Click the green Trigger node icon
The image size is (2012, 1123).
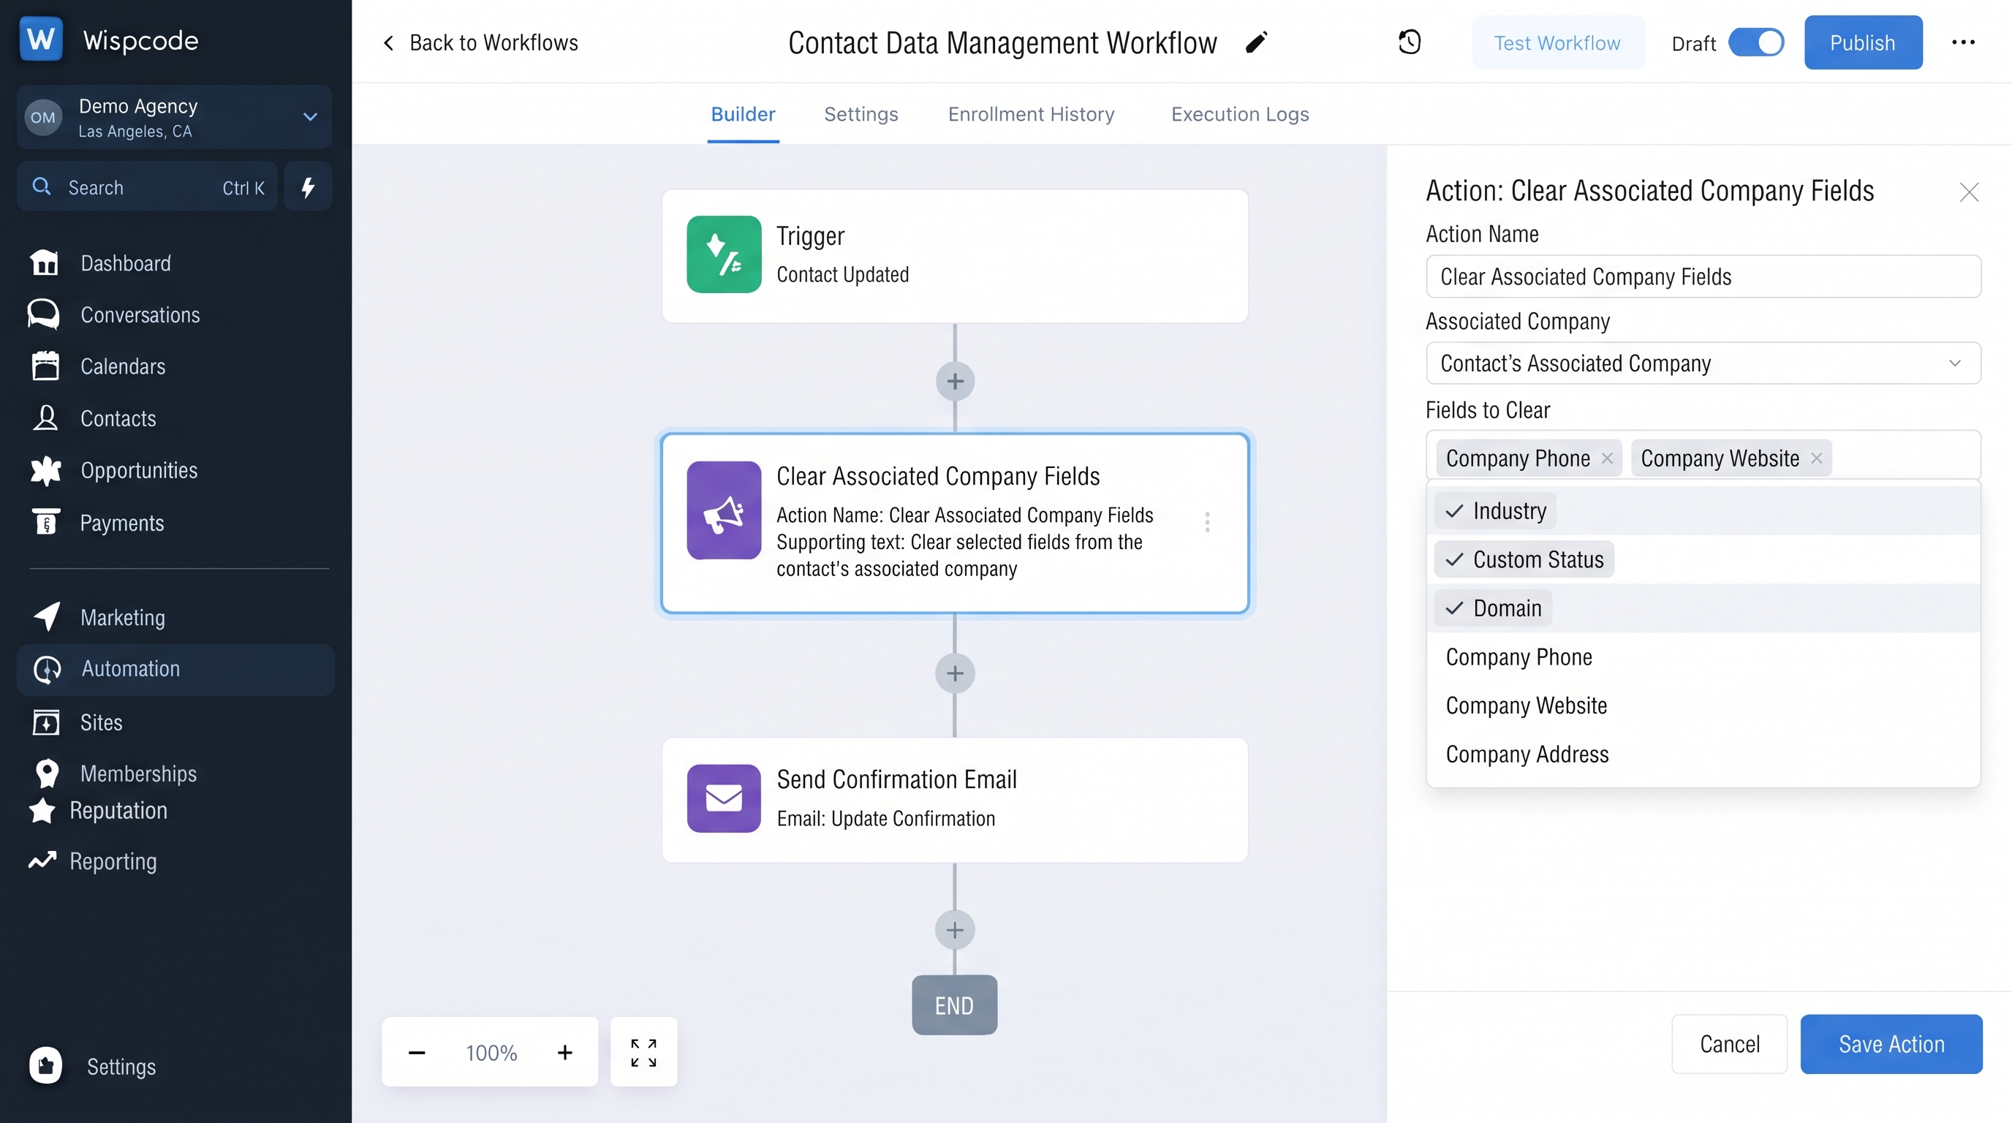pos(724,254)
